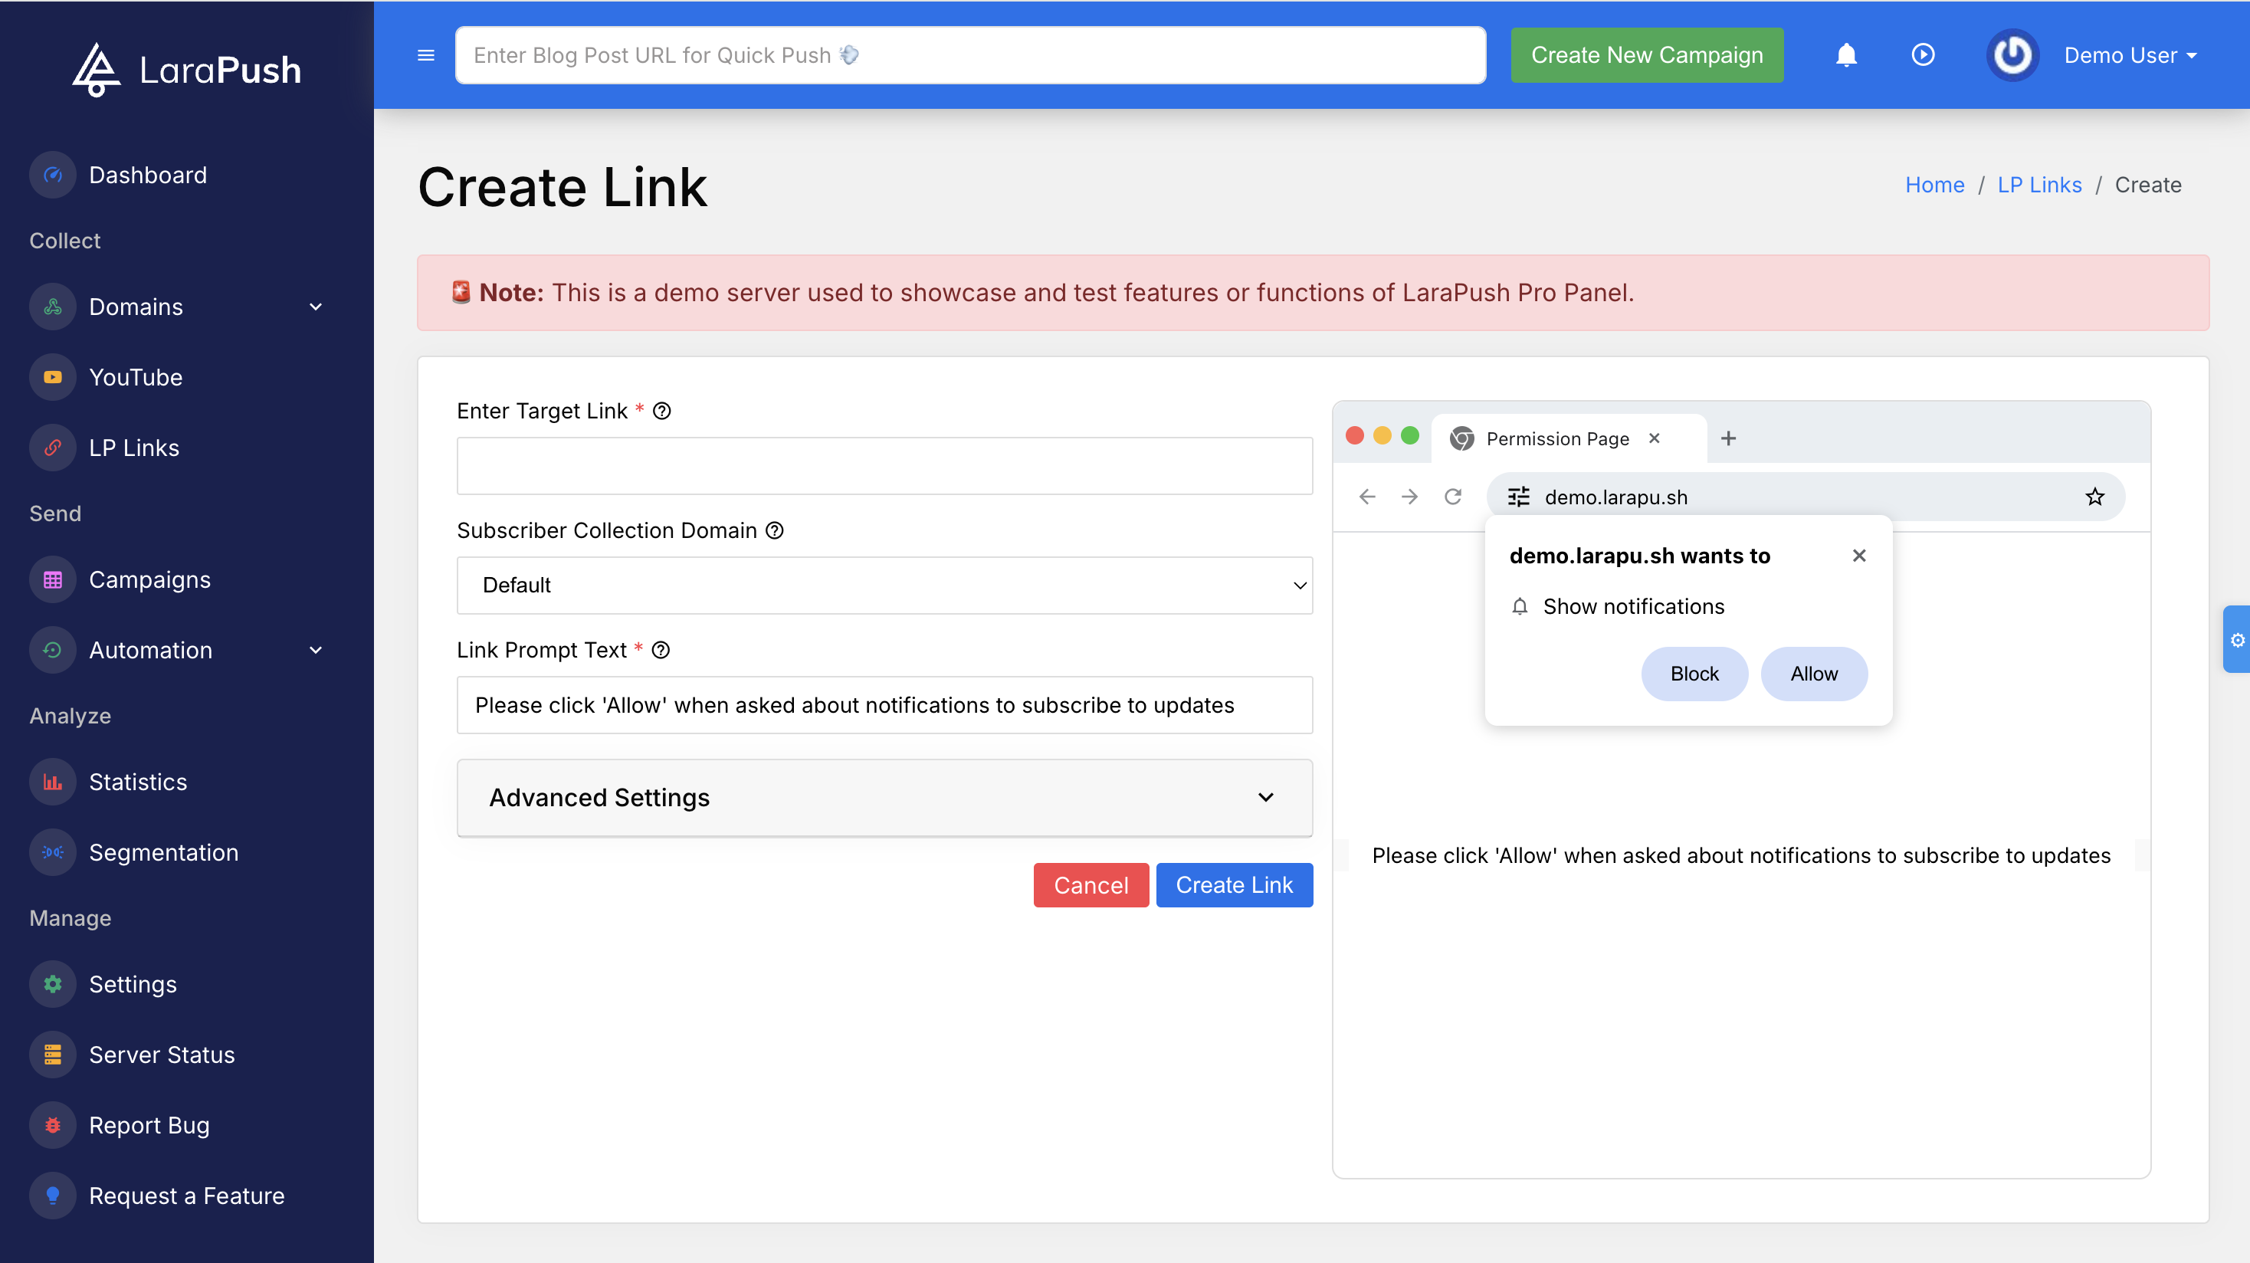The image size is (2250, 1263).
Task: Click the Server Status icon
Action: [x=52, y=1055]
